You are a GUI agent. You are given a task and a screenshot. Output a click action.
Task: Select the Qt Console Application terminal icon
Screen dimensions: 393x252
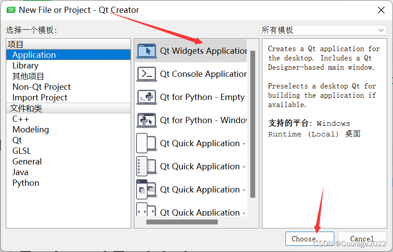coord(147,74)
